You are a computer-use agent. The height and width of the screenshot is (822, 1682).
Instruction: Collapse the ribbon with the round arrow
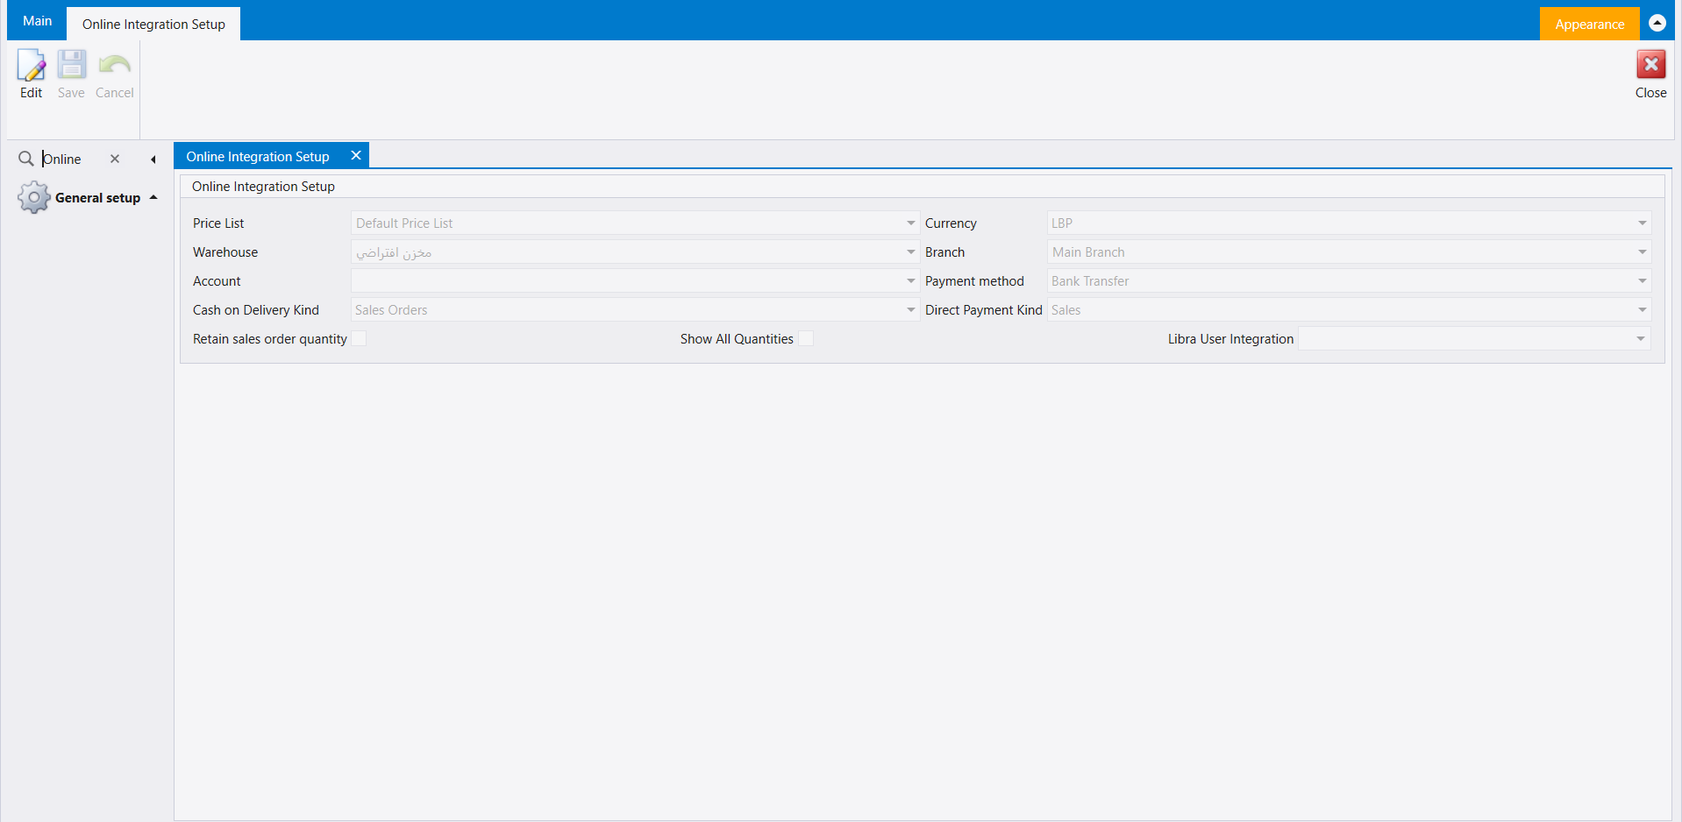tap(1657, 23)
